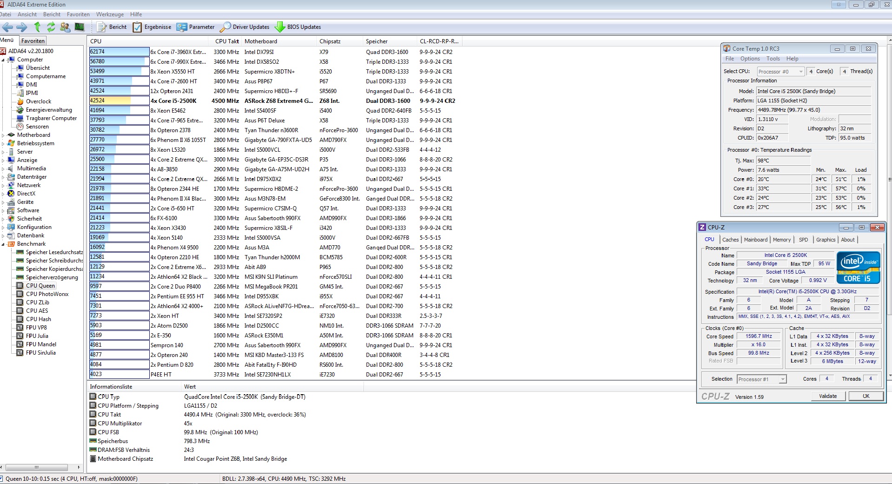Switch to CPU-Z Graphics tab
Viewport: 892px width, 484px height.
[825, 240]
